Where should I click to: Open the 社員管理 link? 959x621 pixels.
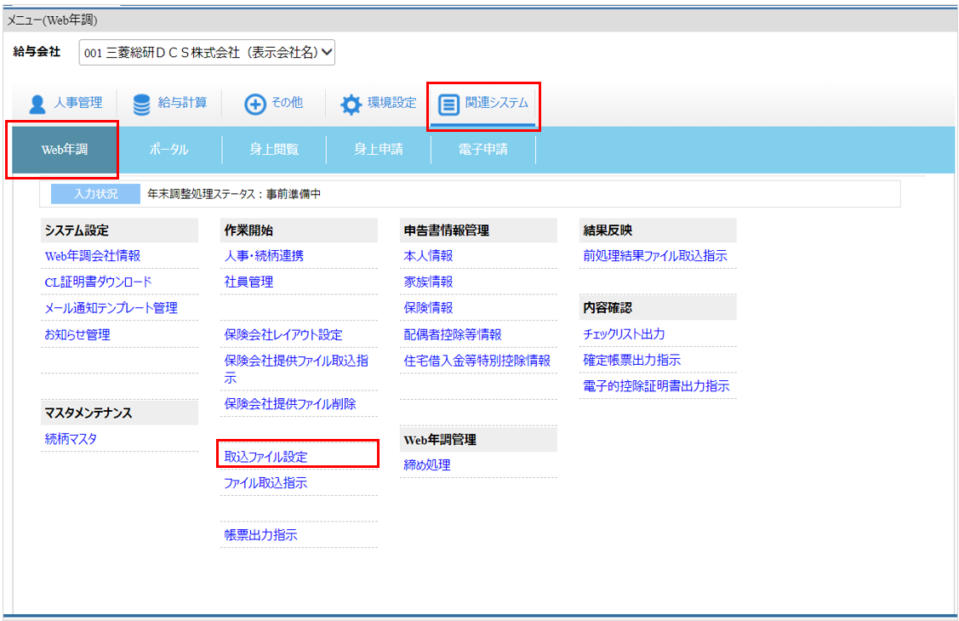248,282
